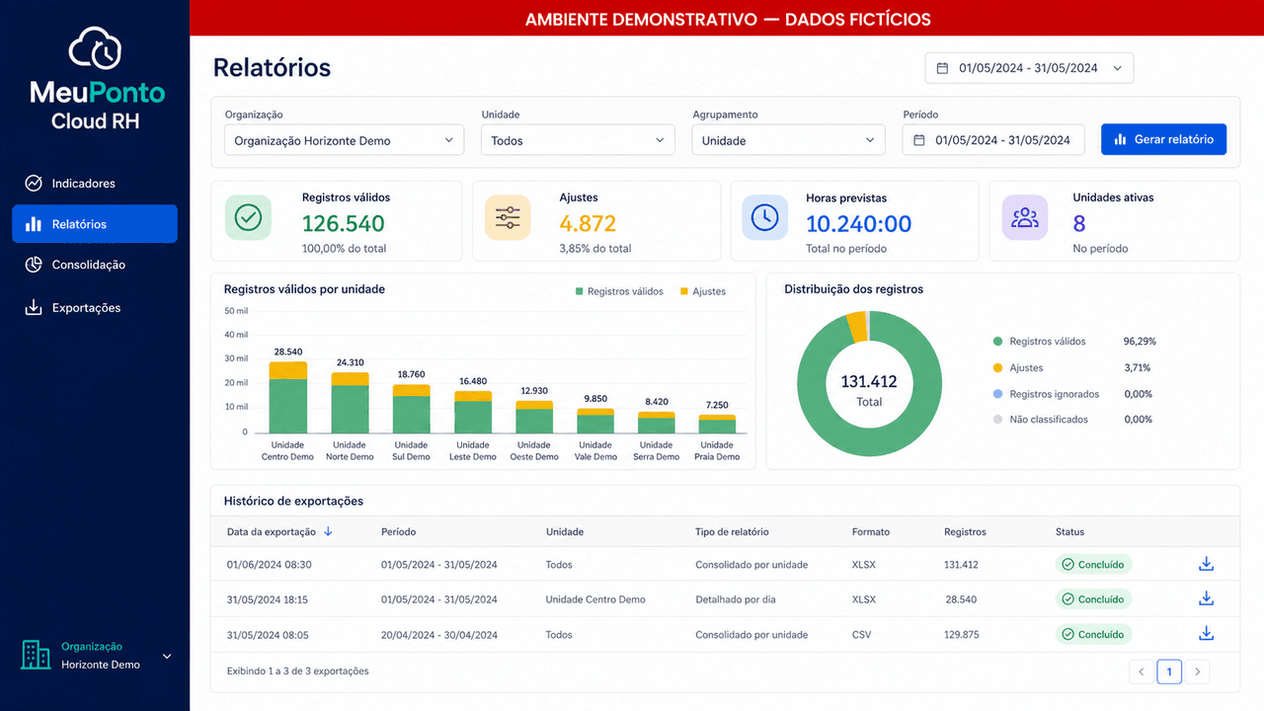
Task: Click the CSV format cell
Action: 861,635
